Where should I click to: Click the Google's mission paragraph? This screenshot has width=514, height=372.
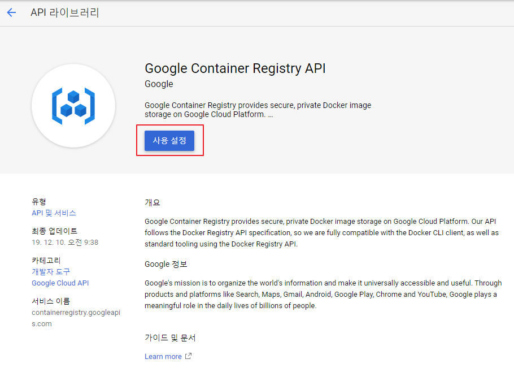323,294
